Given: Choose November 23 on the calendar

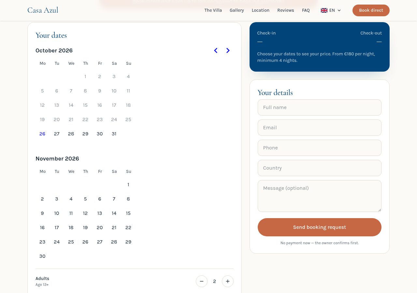Looking at the screenshot, I should click(x=42, y=242).
